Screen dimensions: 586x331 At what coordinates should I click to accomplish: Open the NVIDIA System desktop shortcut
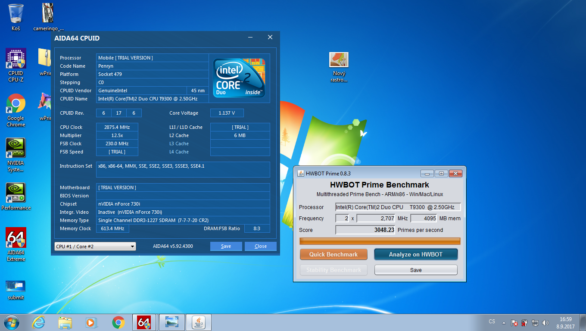16,155
